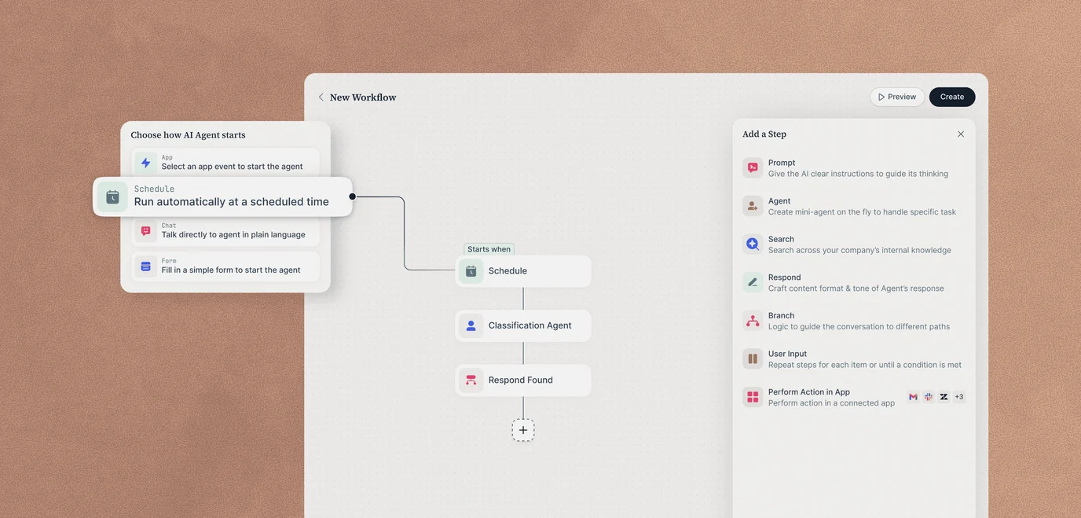Click the connector dot on Schedule card
Screen dimensions: 1081x518
pyautogui.click(x=352, y=197)
